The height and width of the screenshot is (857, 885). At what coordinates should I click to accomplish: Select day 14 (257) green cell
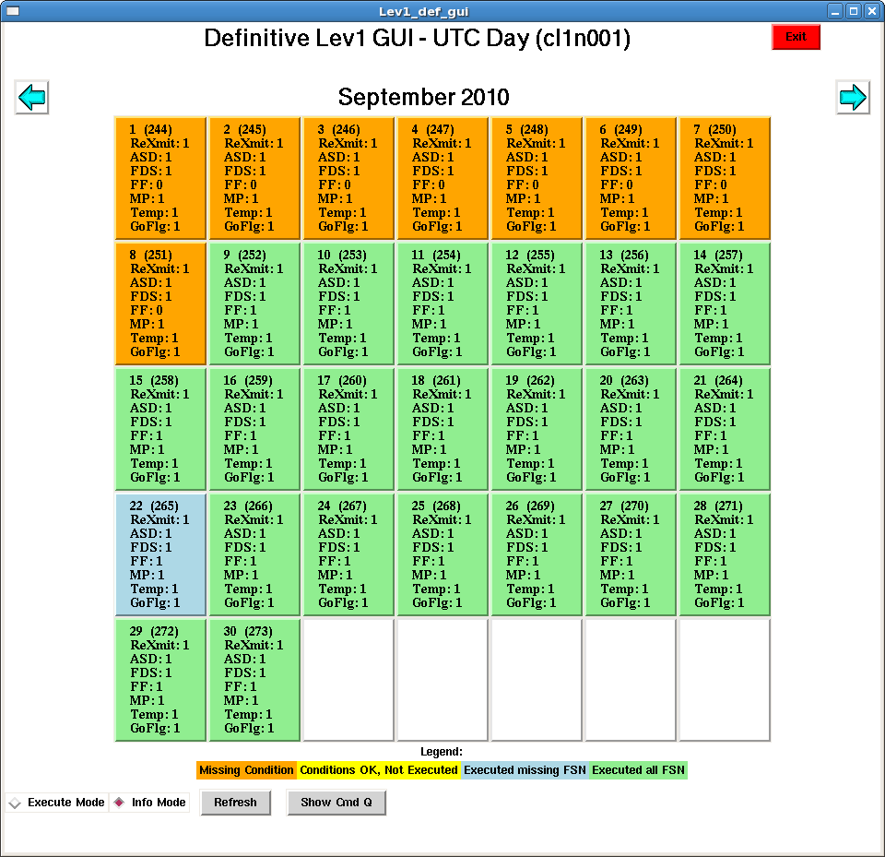(x=725, y=304)
